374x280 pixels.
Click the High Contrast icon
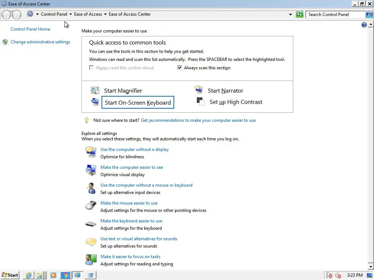201,101
